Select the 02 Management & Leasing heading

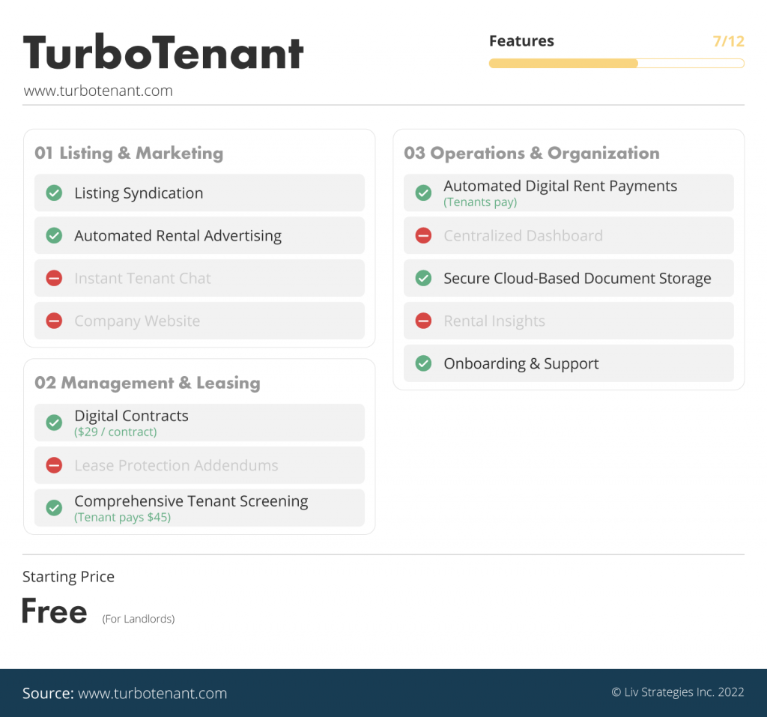point(148,383)
